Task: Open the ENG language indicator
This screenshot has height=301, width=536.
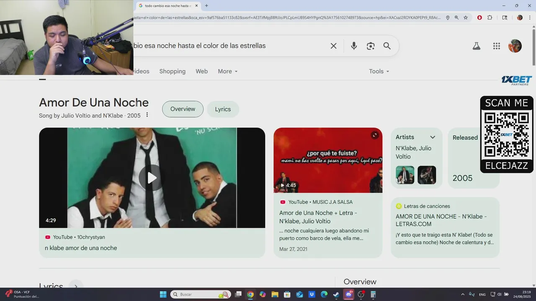Action: 482,294
